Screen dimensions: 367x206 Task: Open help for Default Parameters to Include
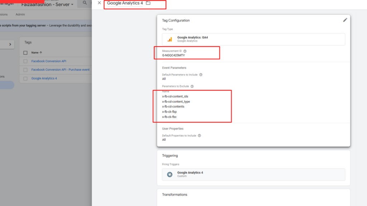point(201,75)
